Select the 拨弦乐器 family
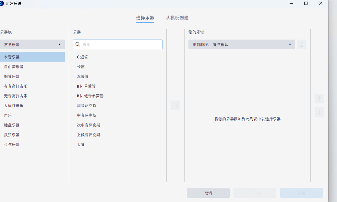This screenshot has height=202, width=337. click(x=32, y=135)
